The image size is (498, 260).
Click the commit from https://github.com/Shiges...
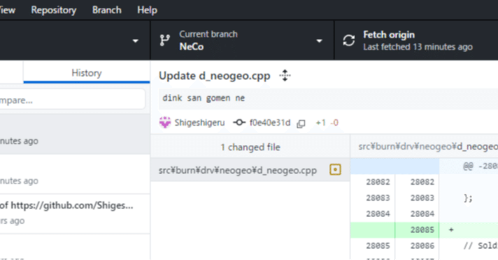pyautogui.click(x=70, y=210)
